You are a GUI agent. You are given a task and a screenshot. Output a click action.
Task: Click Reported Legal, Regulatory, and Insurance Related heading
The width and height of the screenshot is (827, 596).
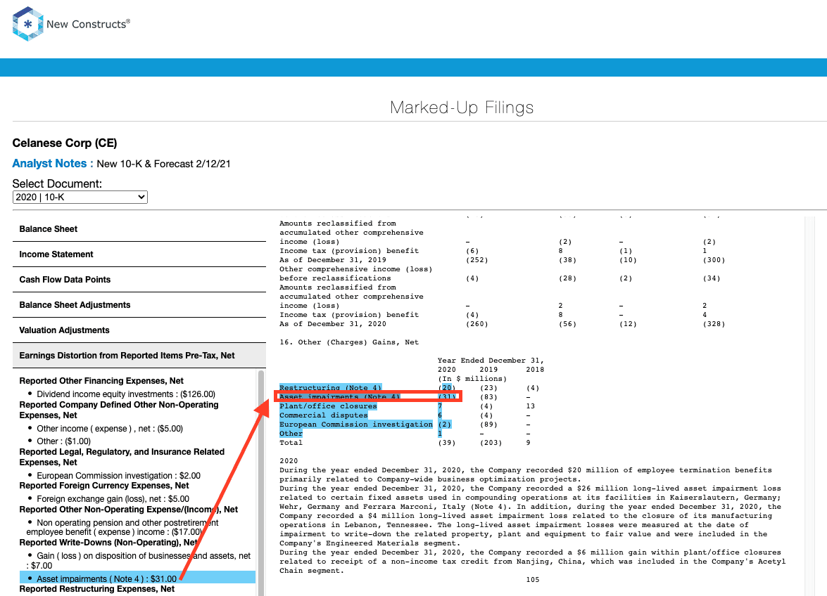coord(122,457)
